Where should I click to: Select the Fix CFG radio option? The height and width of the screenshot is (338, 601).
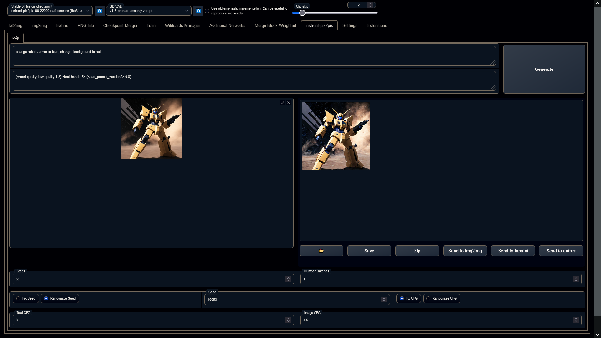[x=408, y=299]
